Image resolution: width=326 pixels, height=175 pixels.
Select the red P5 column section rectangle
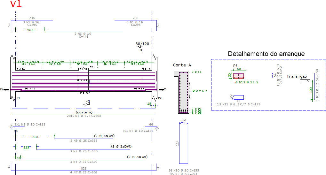[x=238, y=76]
